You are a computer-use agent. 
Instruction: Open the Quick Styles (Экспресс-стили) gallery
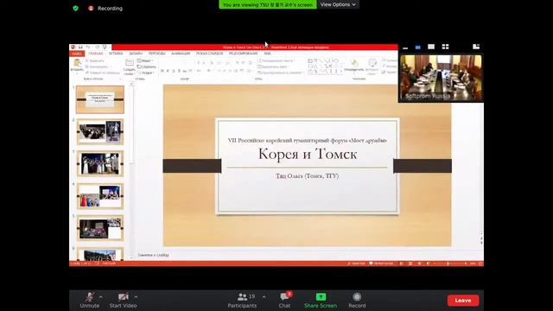pos(372,67)
